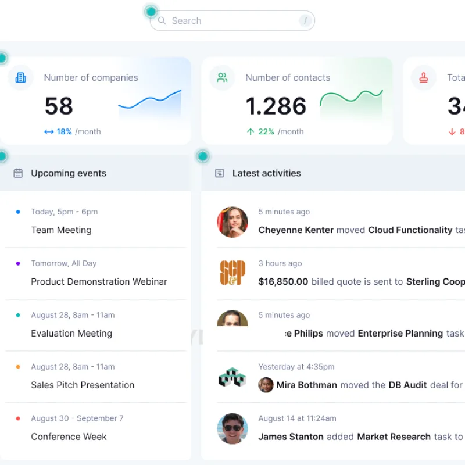Open the DB Audit deal link
The image size is (465, 465).
point(408,385)
